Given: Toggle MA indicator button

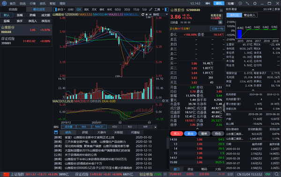Looking at the screenshot, I should 84,127.
